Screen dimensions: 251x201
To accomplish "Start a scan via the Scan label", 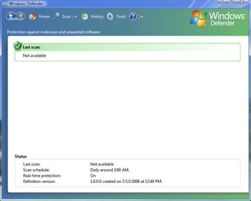I will (66, 16).
